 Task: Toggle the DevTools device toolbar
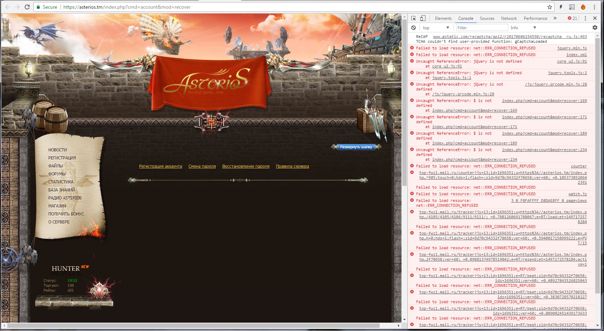tap(423, 18)
